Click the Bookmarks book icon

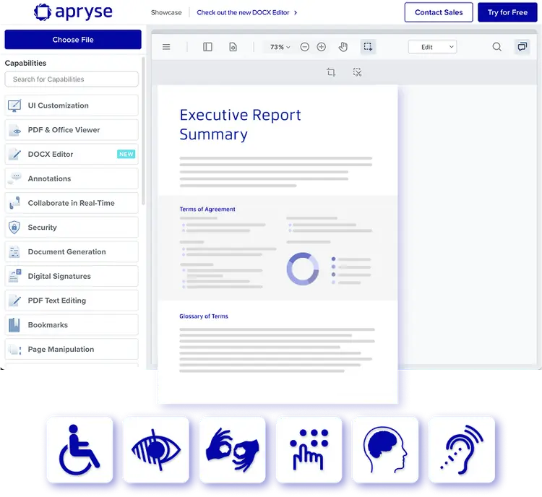pyautogui.click(x=14, y=325)
